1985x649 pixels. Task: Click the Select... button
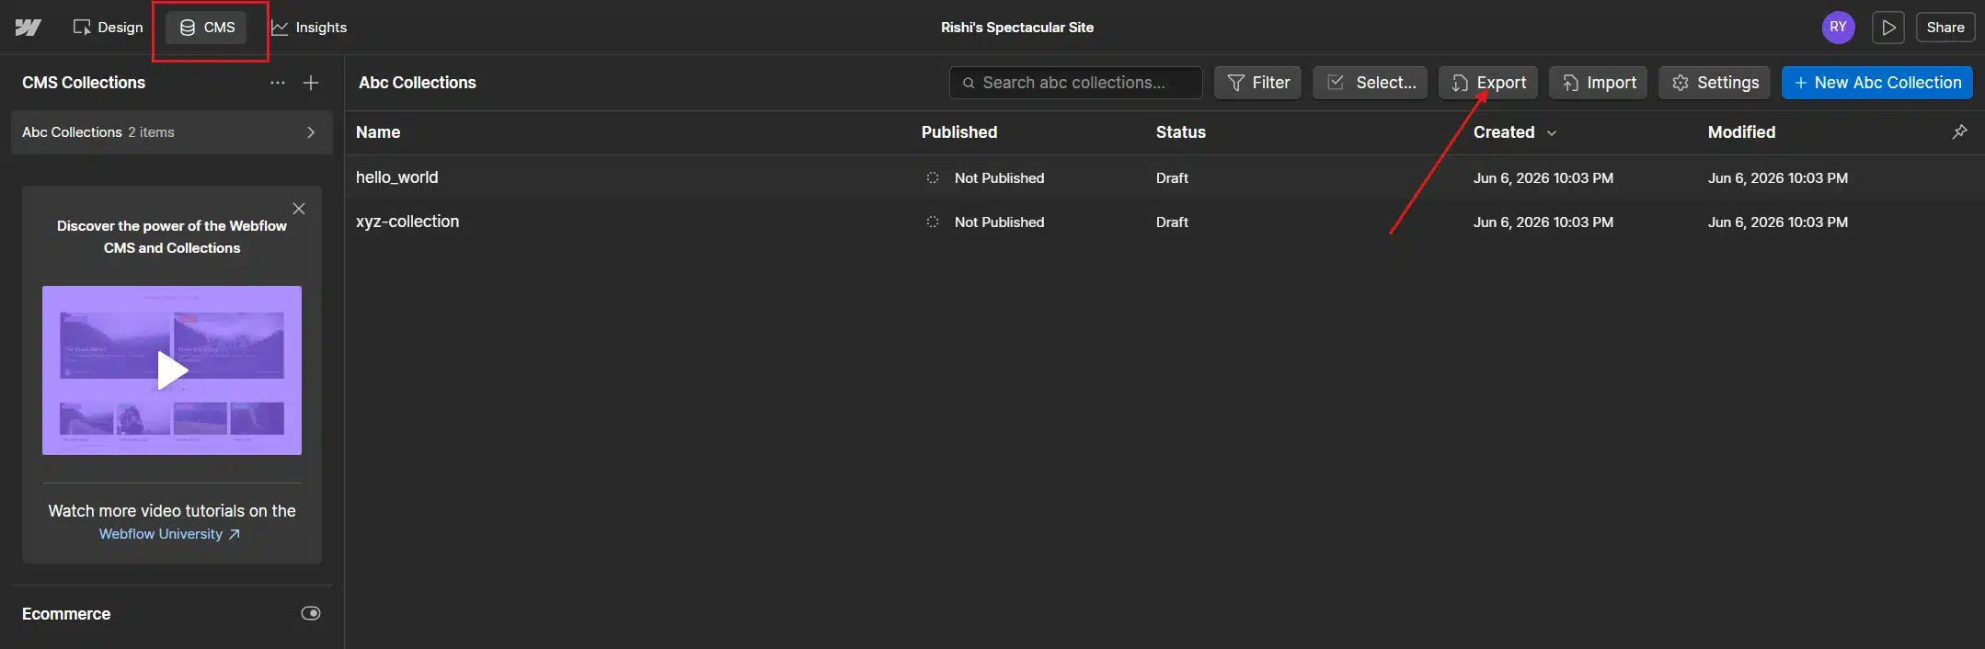(x=1370, y=83)
